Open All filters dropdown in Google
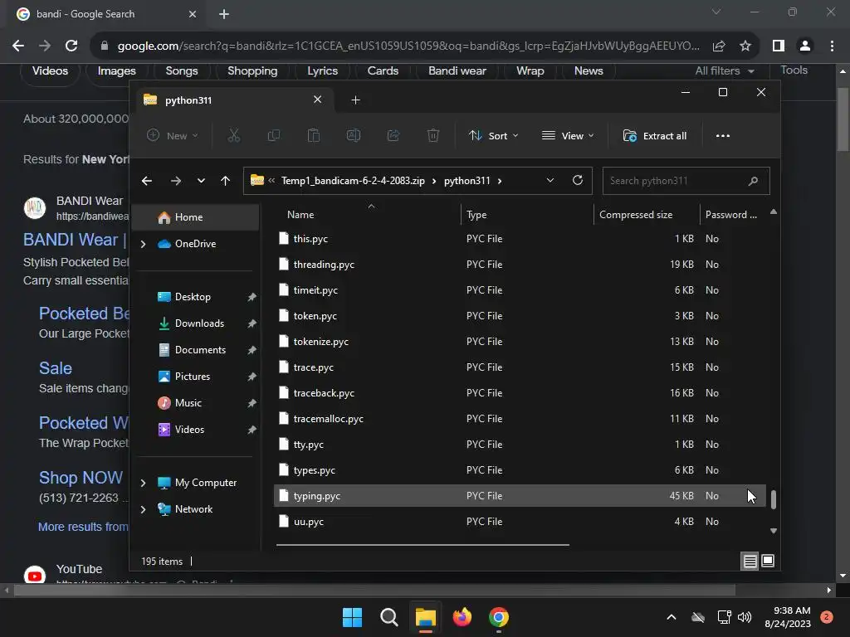This screenshot has width=850, height=637. [724, 71]
